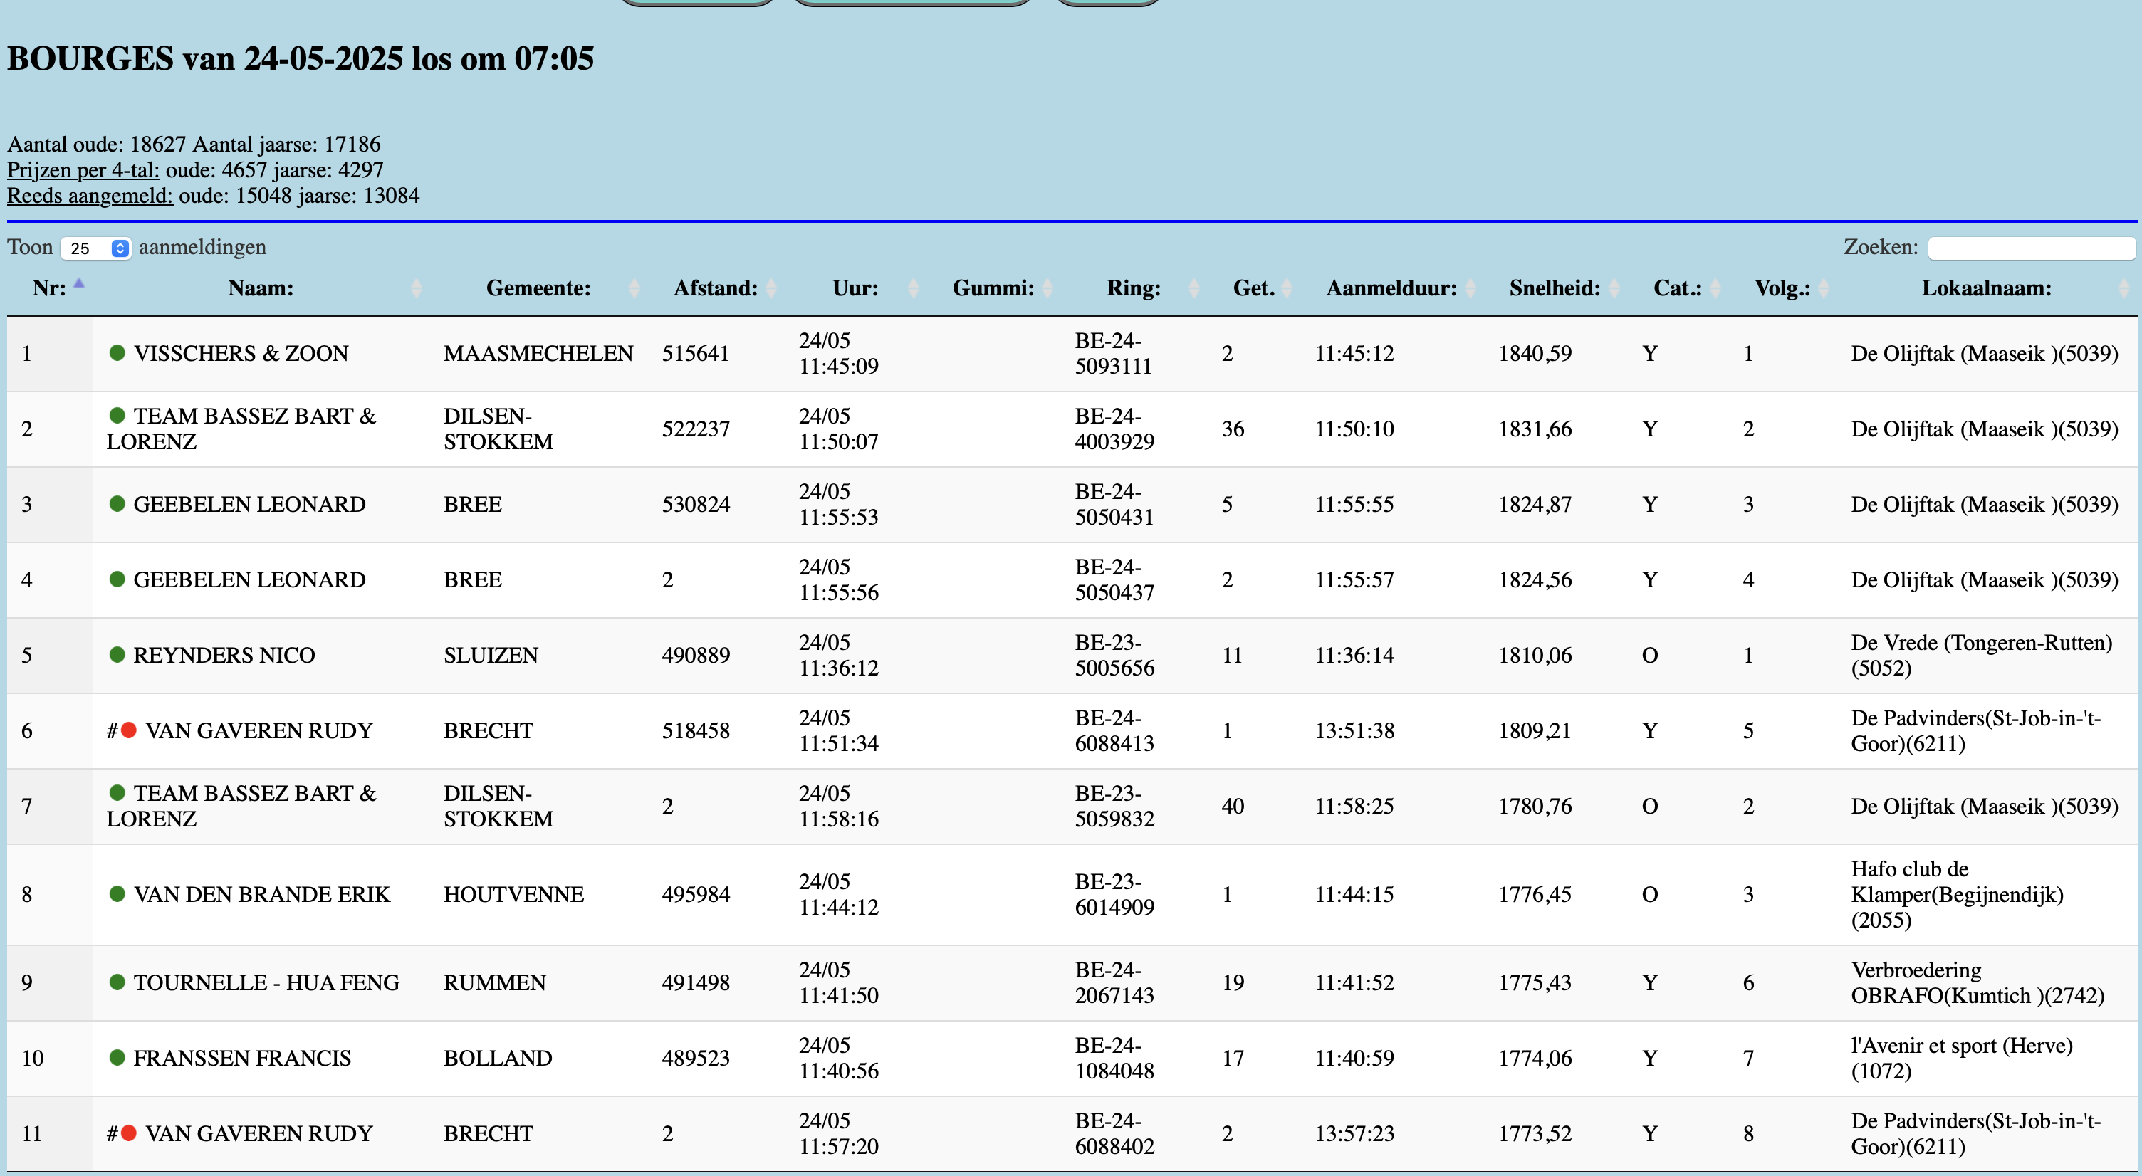The image size is (2142, 1176).
Task: Focus the Zoeken search field
Action: click(x=2031, y=248)
